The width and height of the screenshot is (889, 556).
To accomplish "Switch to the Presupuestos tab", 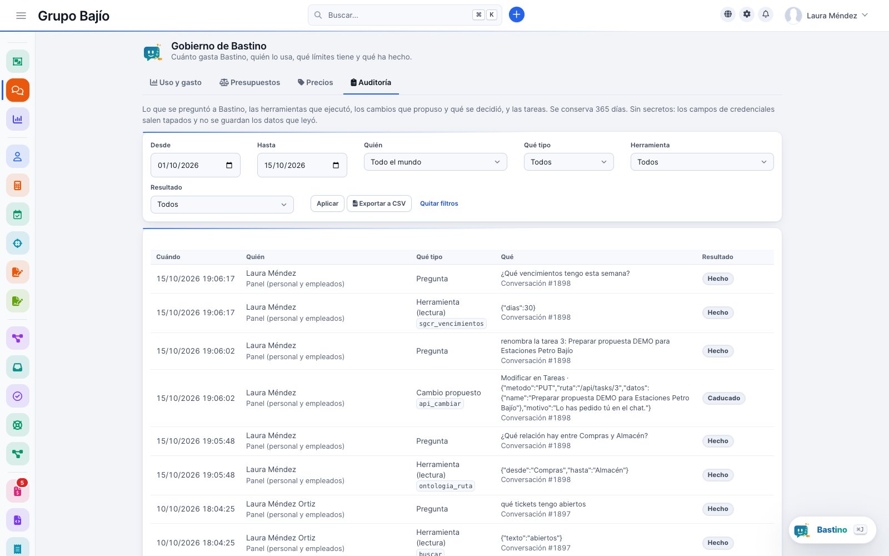I will tap(249, 82).
